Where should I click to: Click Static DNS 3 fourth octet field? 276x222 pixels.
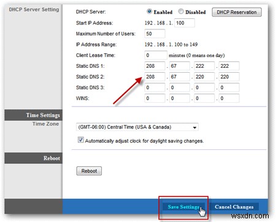tap(229, 87)
